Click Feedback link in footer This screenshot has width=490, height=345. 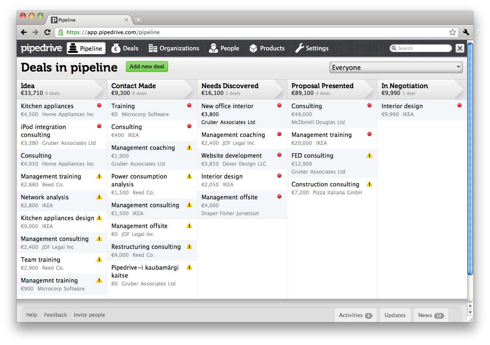[x=55, y=315]
